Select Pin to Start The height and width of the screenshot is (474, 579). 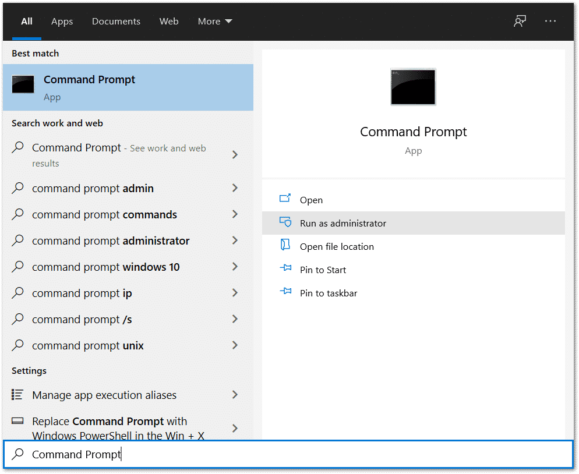414,270
